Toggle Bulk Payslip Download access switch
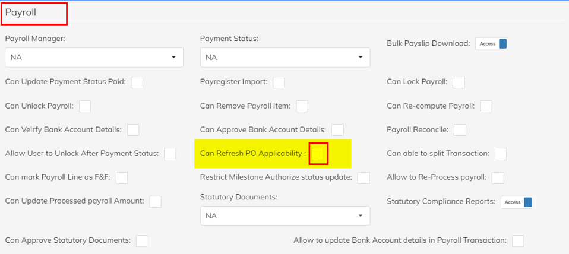This screenshot has height=254, width=569. pyautogui.click(x=492, y=44)
